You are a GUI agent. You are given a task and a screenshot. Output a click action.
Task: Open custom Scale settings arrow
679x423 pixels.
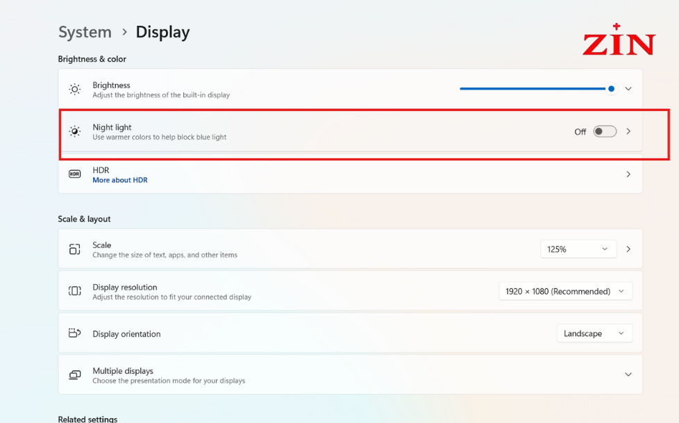(628, 249)
